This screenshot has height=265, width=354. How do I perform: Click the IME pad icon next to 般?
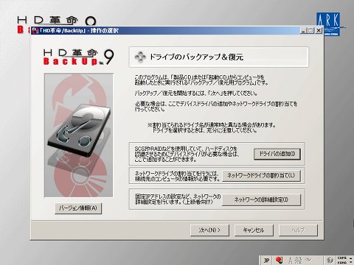[308, 259]
